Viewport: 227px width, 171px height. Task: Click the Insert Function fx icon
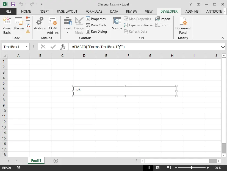[63, 47]
